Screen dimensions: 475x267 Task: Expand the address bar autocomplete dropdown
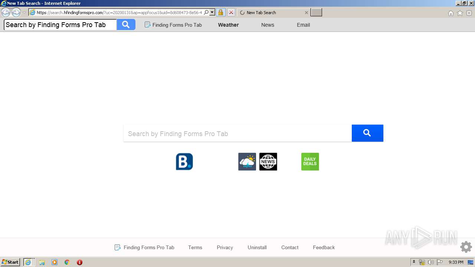(x=212, y=13)
